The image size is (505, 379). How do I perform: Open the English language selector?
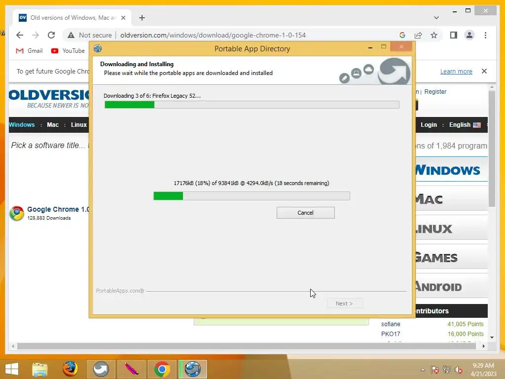465,125
